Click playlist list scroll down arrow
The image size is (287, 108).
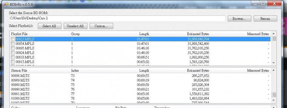point(274,63)
